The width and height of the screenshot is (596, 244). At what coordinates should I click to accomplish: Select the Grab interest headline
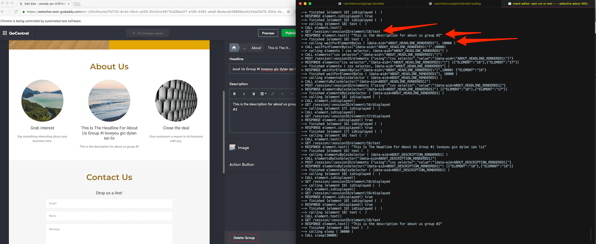tap(42, 128)
